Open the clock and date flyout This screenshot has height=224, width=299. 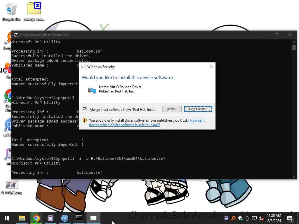pyautogui.click(x=274, y=218)
